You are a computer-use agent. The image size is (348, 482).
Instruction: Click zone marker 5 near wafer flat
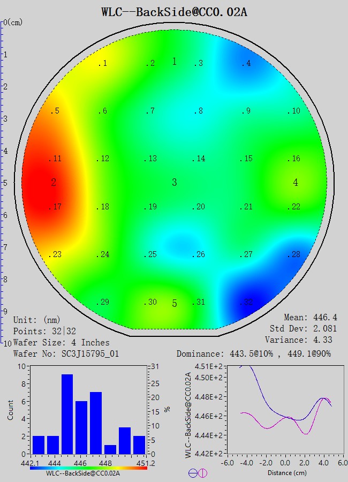(174, 304)
